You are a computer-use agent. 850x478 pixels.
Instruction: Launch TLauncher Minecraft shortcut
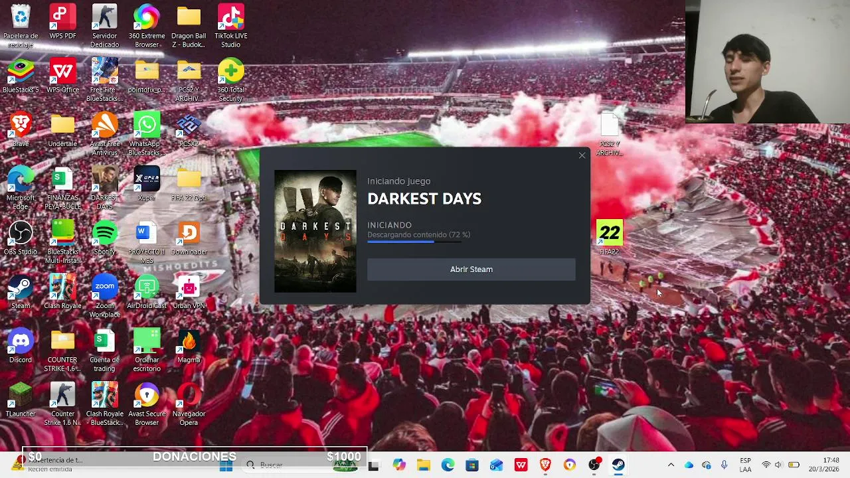tap(21, 400)
